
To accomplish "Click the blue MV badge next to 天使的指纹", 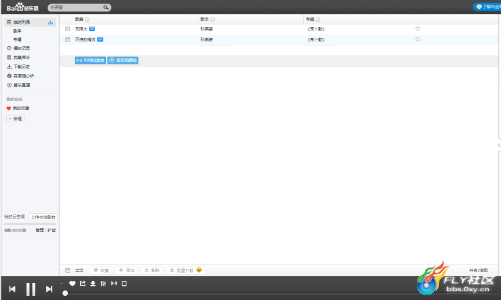I will click(x=101, y=39).
